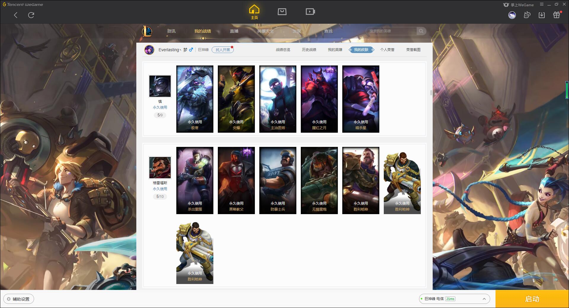Click the 21ms latency indicator
The width and height of the screenshot is (569, 308).
[450, 299]
